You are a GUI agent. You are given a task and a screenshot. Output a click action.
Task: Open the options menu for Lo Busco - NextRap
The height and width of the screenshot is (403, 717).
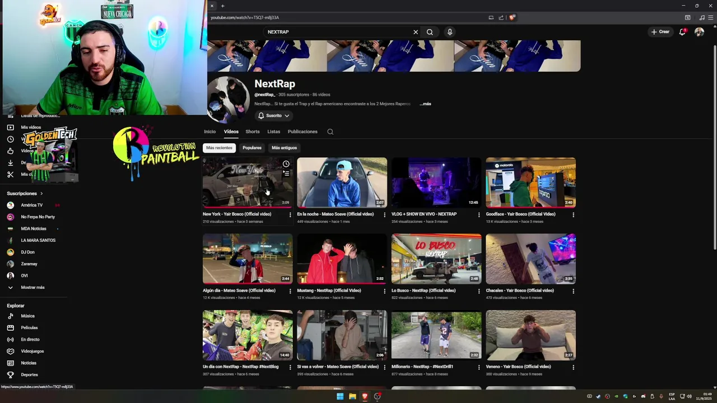[478, 291]
